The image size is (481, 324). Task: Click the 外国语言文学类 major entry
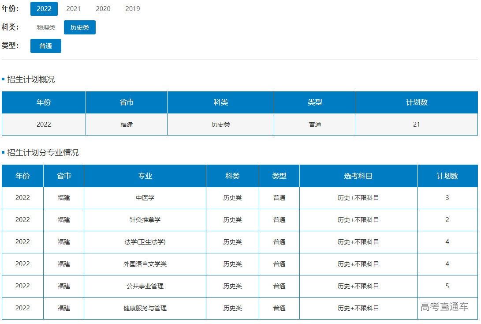145,264
